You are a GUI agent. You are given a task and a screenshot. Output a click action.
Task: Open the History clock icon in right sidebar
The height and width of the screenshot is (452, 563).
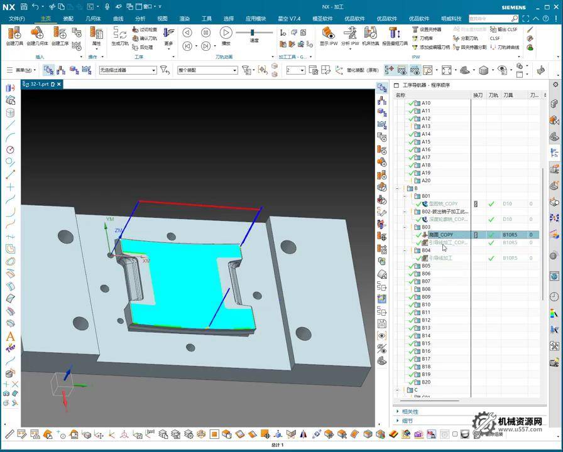(554, 297)
